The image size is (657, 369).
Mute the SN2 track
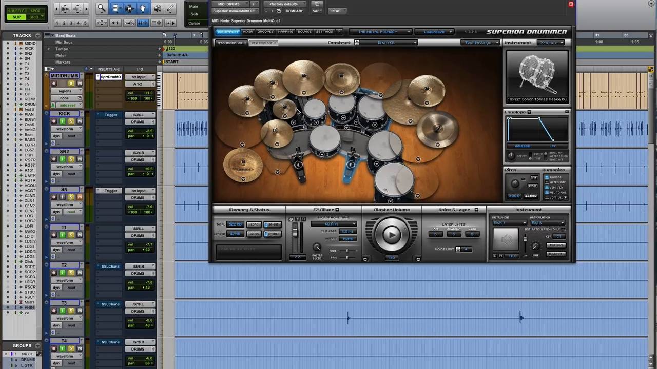coord(80,159)
